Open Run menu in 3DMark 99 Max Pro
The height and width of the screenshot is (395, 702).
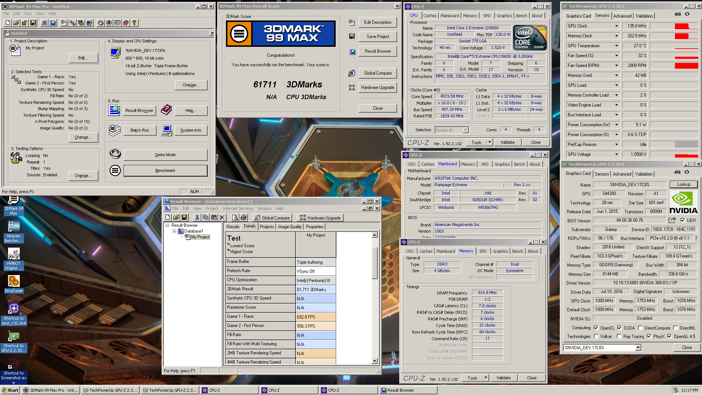(28, 14)
